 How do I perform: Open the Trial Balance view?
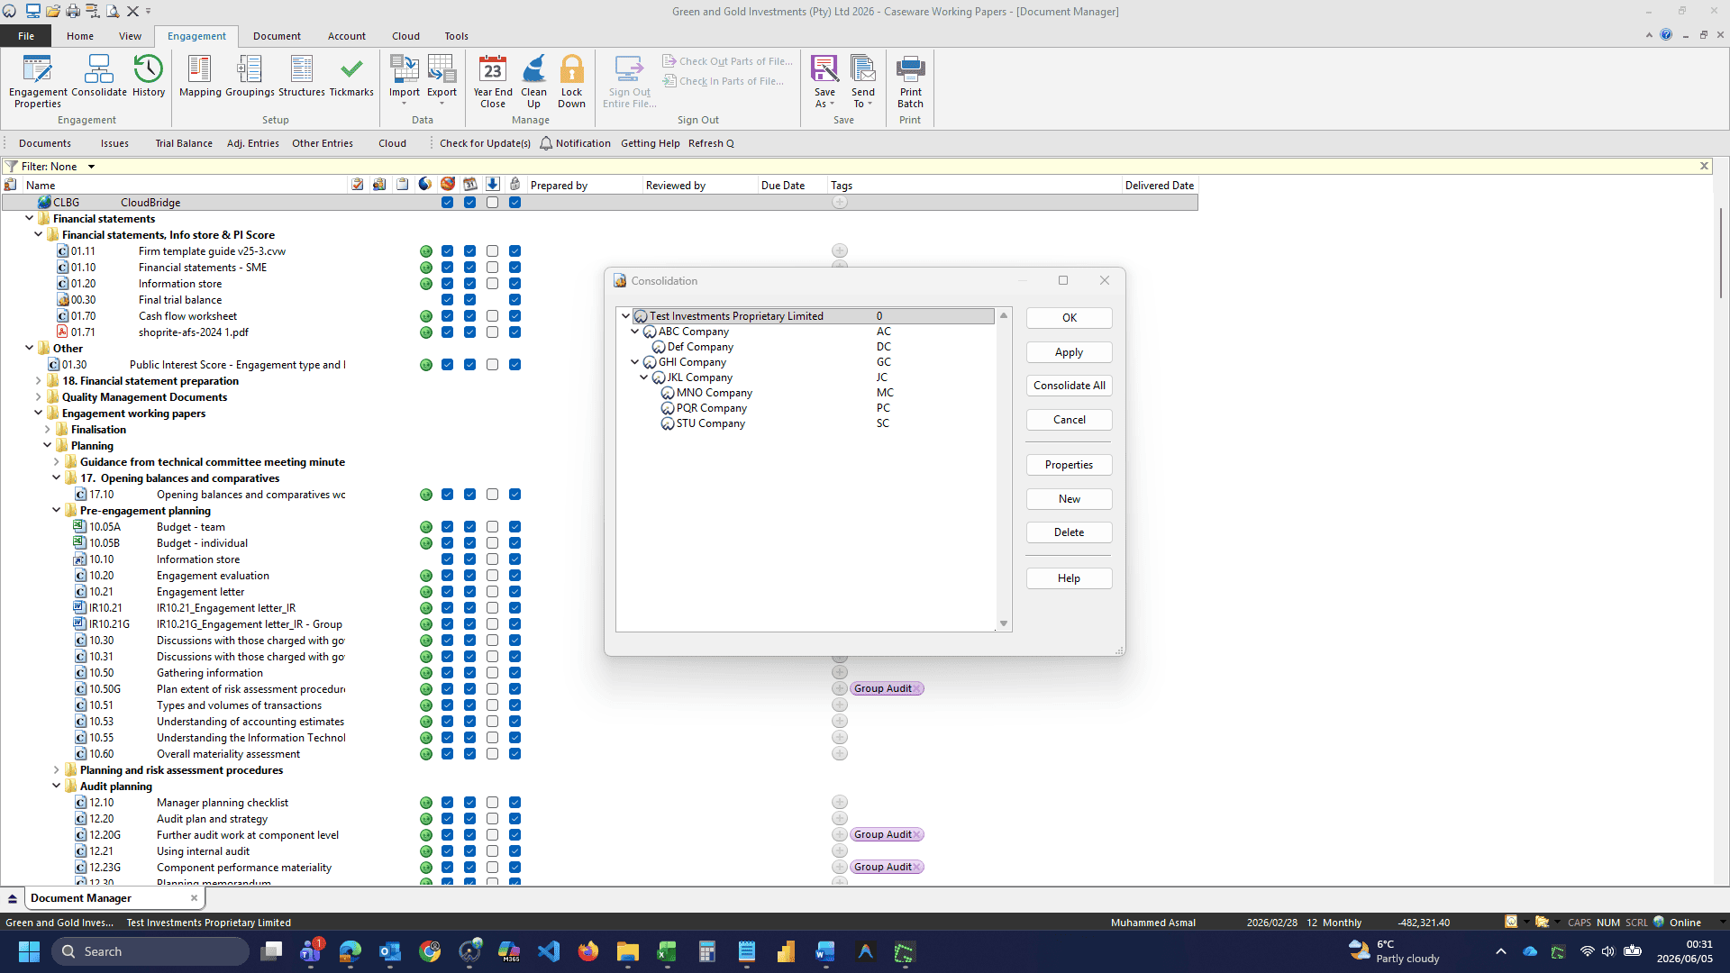[184, 143]
